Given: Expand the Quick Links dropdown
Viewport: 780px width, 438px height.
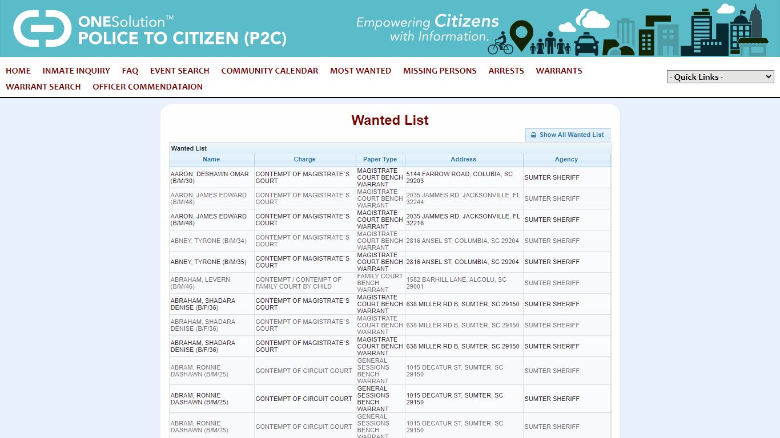Looking at the screenshot, I should (x=721, y=77).
